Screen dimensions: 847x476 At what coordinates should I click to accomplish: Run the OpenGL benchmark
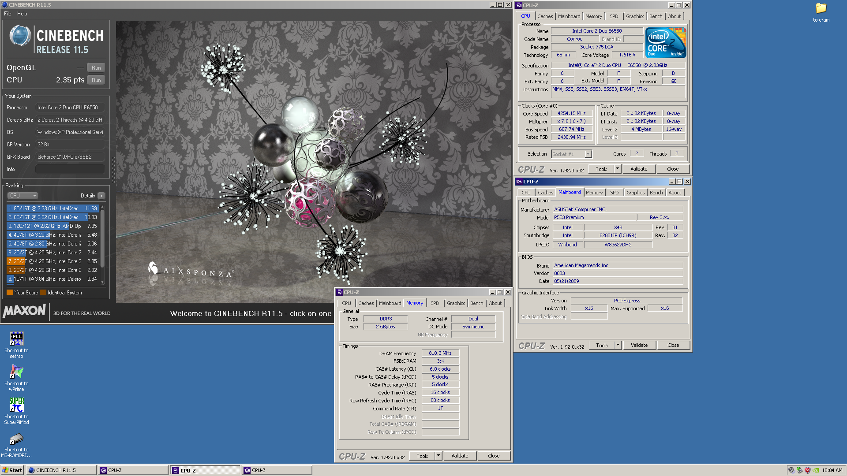[96, 68]
